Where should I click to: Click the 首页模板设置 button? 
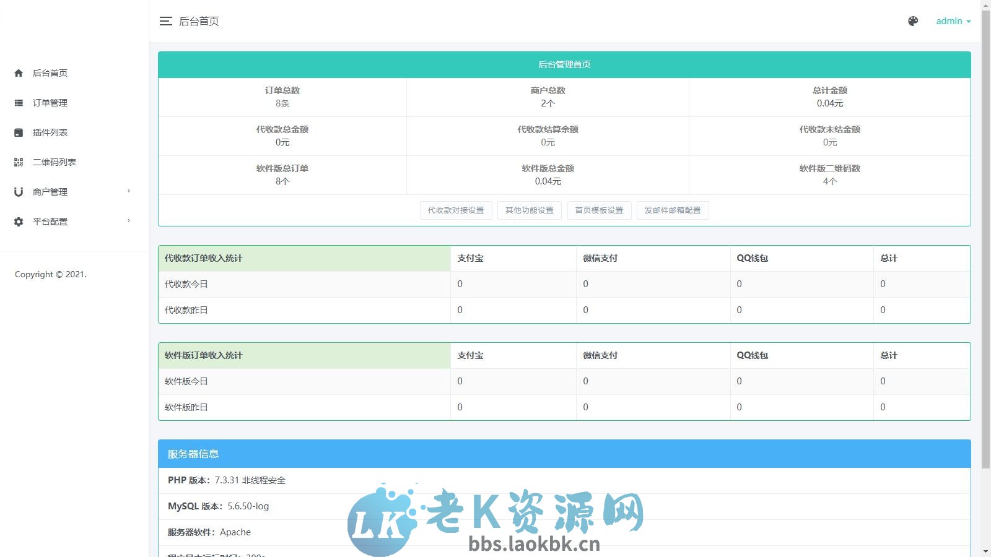coord(599,210)
